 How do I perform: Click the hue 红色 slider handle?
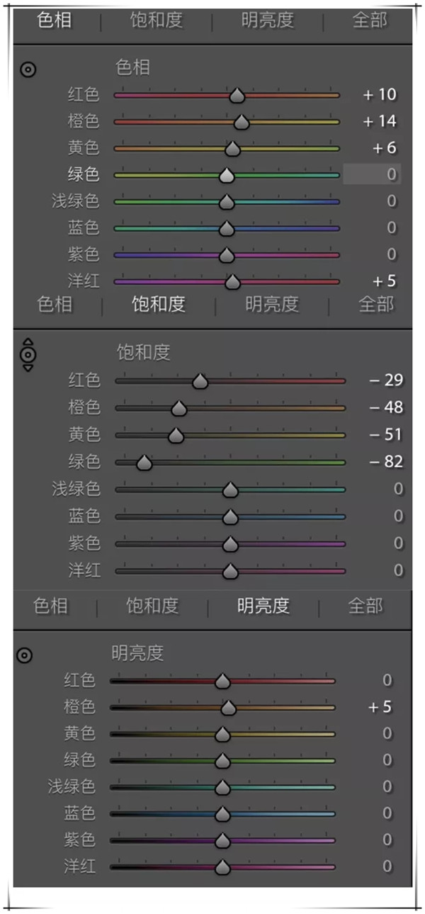coord(237,96)
